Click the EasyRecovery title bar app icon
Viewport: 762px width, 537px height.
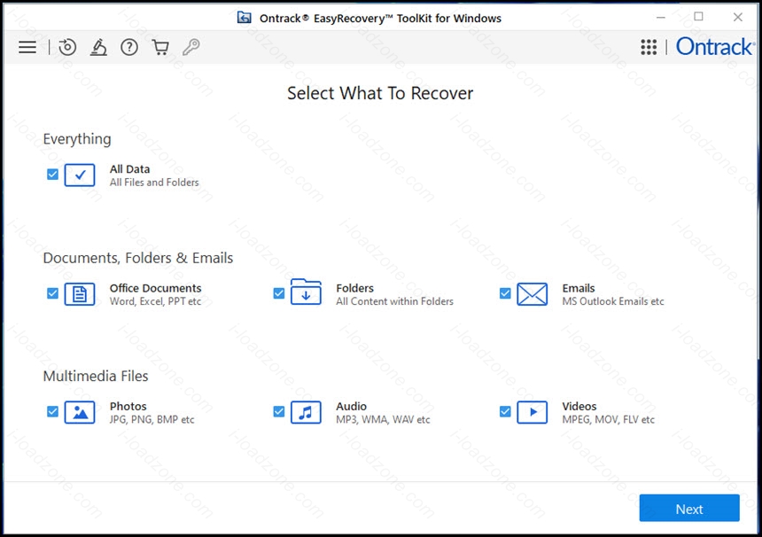[244, 18]
